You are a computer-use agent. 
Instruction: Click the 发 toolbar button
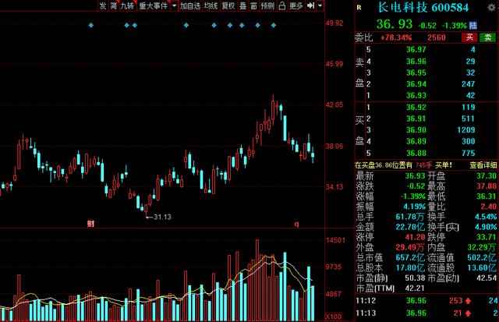(102, 5)
